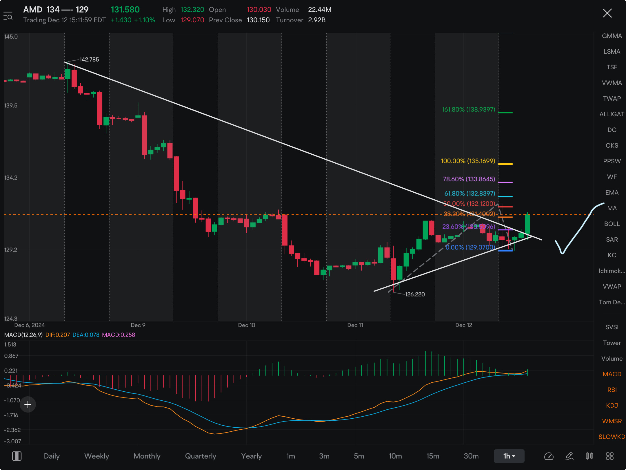Close the chart with the X button
This screenshot has height=470, width=626.
(607, 13)
